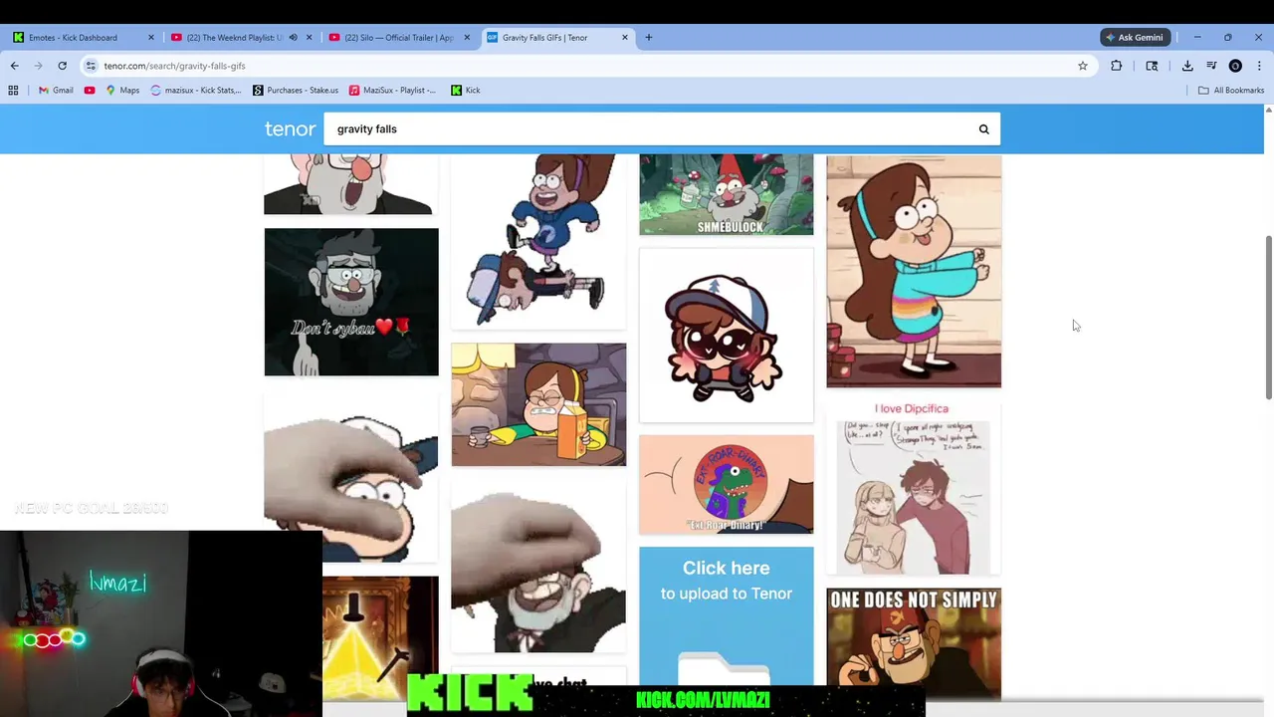Open a new browser tab
The height and width of the screenshot is (717, 1274).
649,38
